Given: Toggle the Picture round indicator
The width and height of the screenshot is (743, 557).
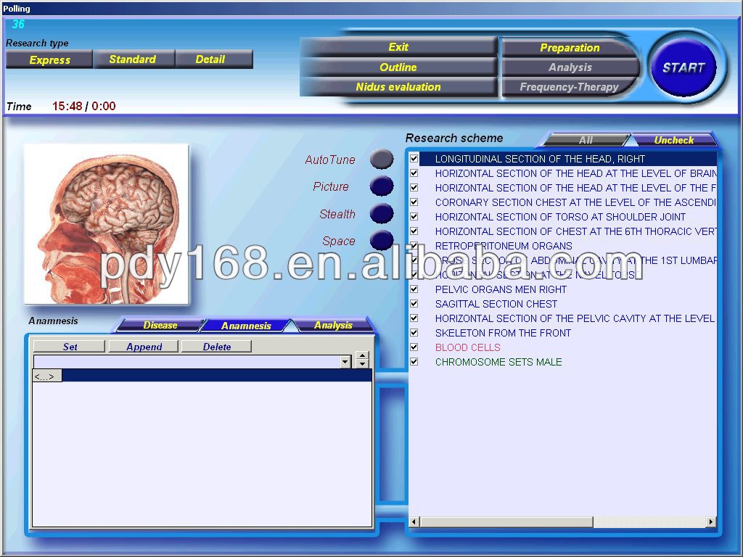Looking at the screenshot, I should pos(382,186).
